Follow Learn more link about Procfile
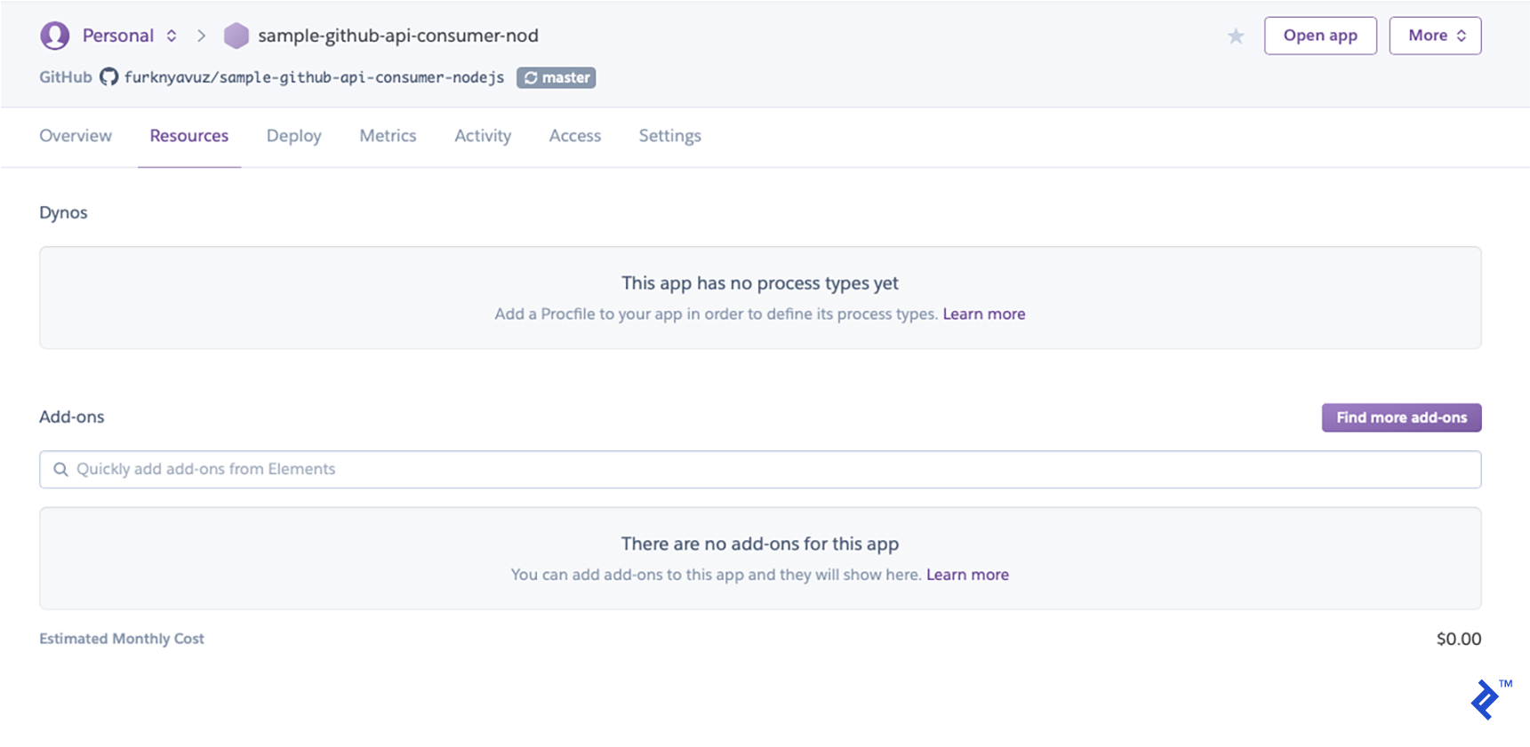The image size is (1530, 747). (983, 314)
